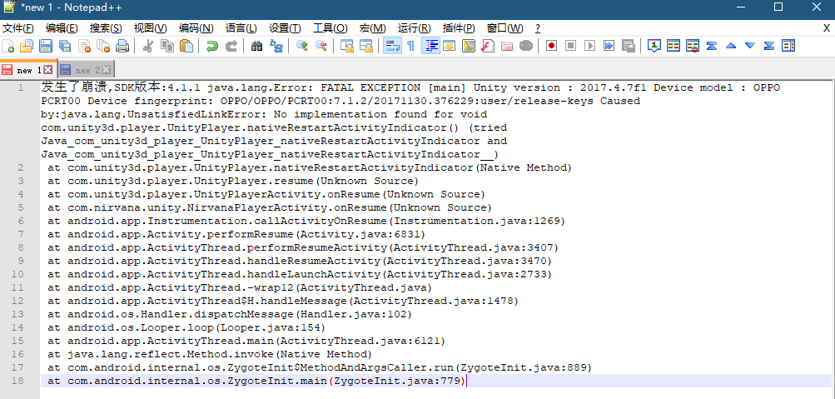Switch to the new 2 tab
The height and width of the screenshot is (399, 835).
[87, 70]
